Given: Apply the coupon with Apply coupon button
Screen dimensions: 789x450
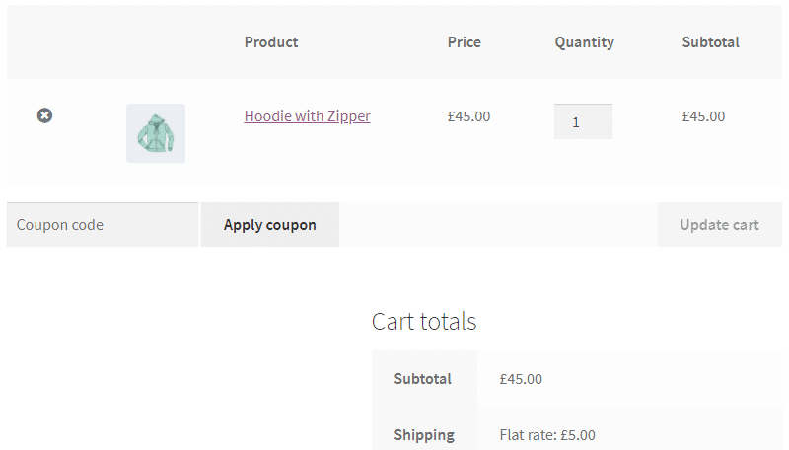Looking at the screenshot, I should pyautogui.click(x=270, y=224).
